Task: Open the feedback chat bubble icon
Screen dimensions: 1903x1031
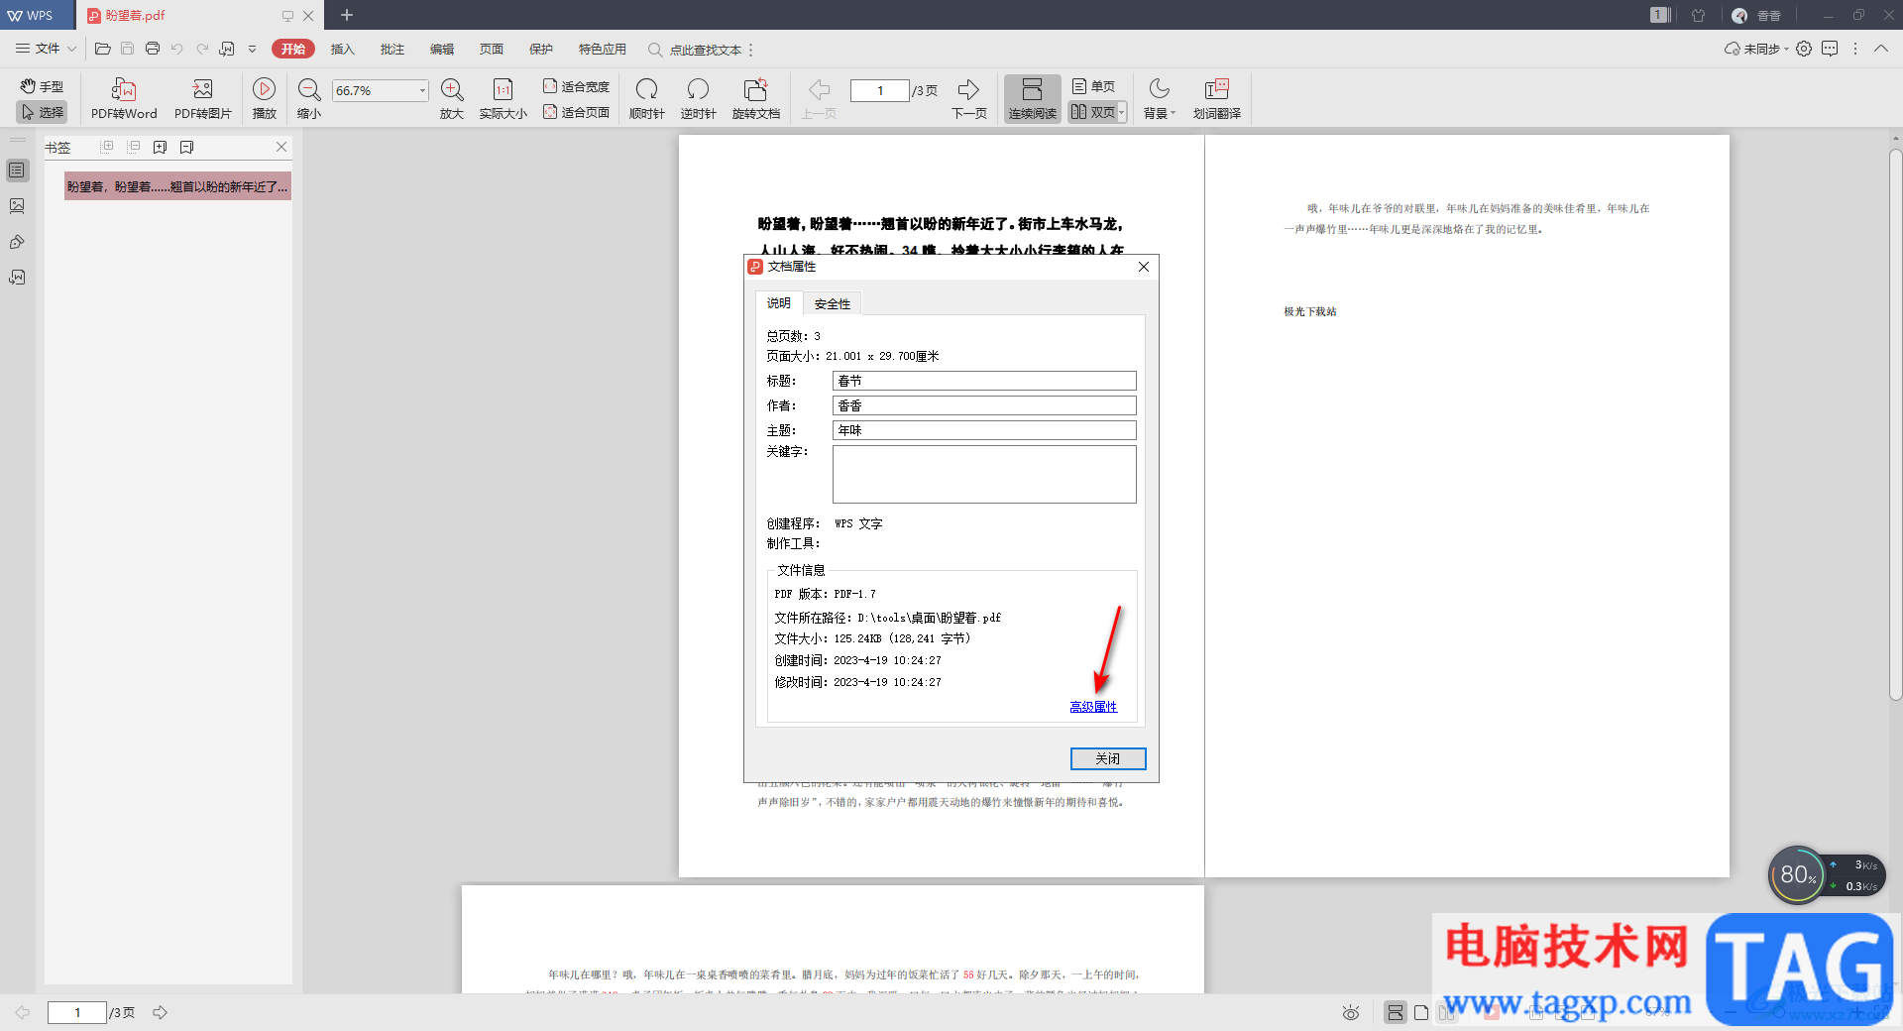Action: (x=1830, y=49)
